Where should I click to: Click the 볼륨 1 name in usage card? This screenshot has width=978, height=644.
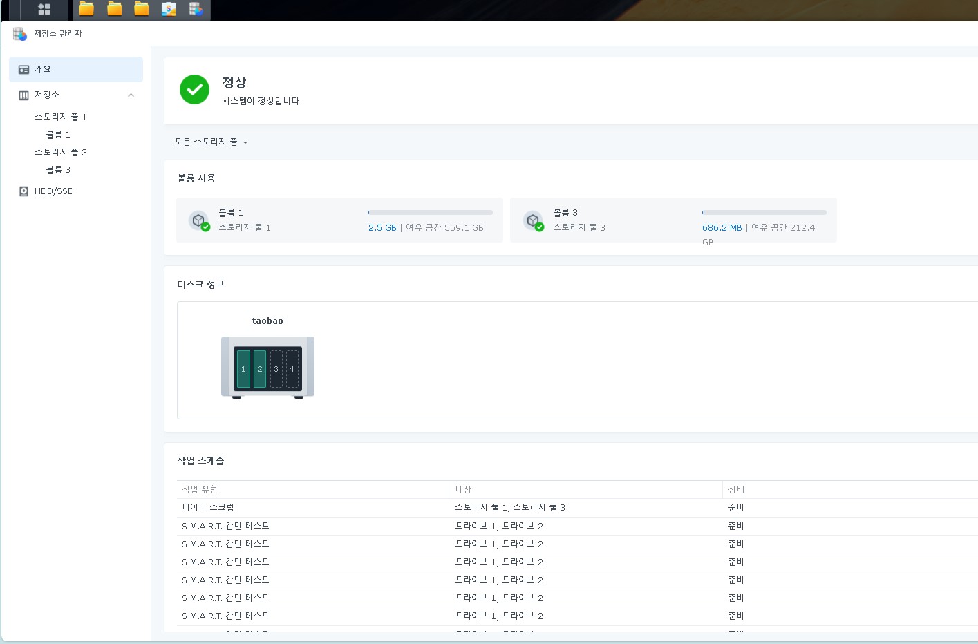[231, 212]
